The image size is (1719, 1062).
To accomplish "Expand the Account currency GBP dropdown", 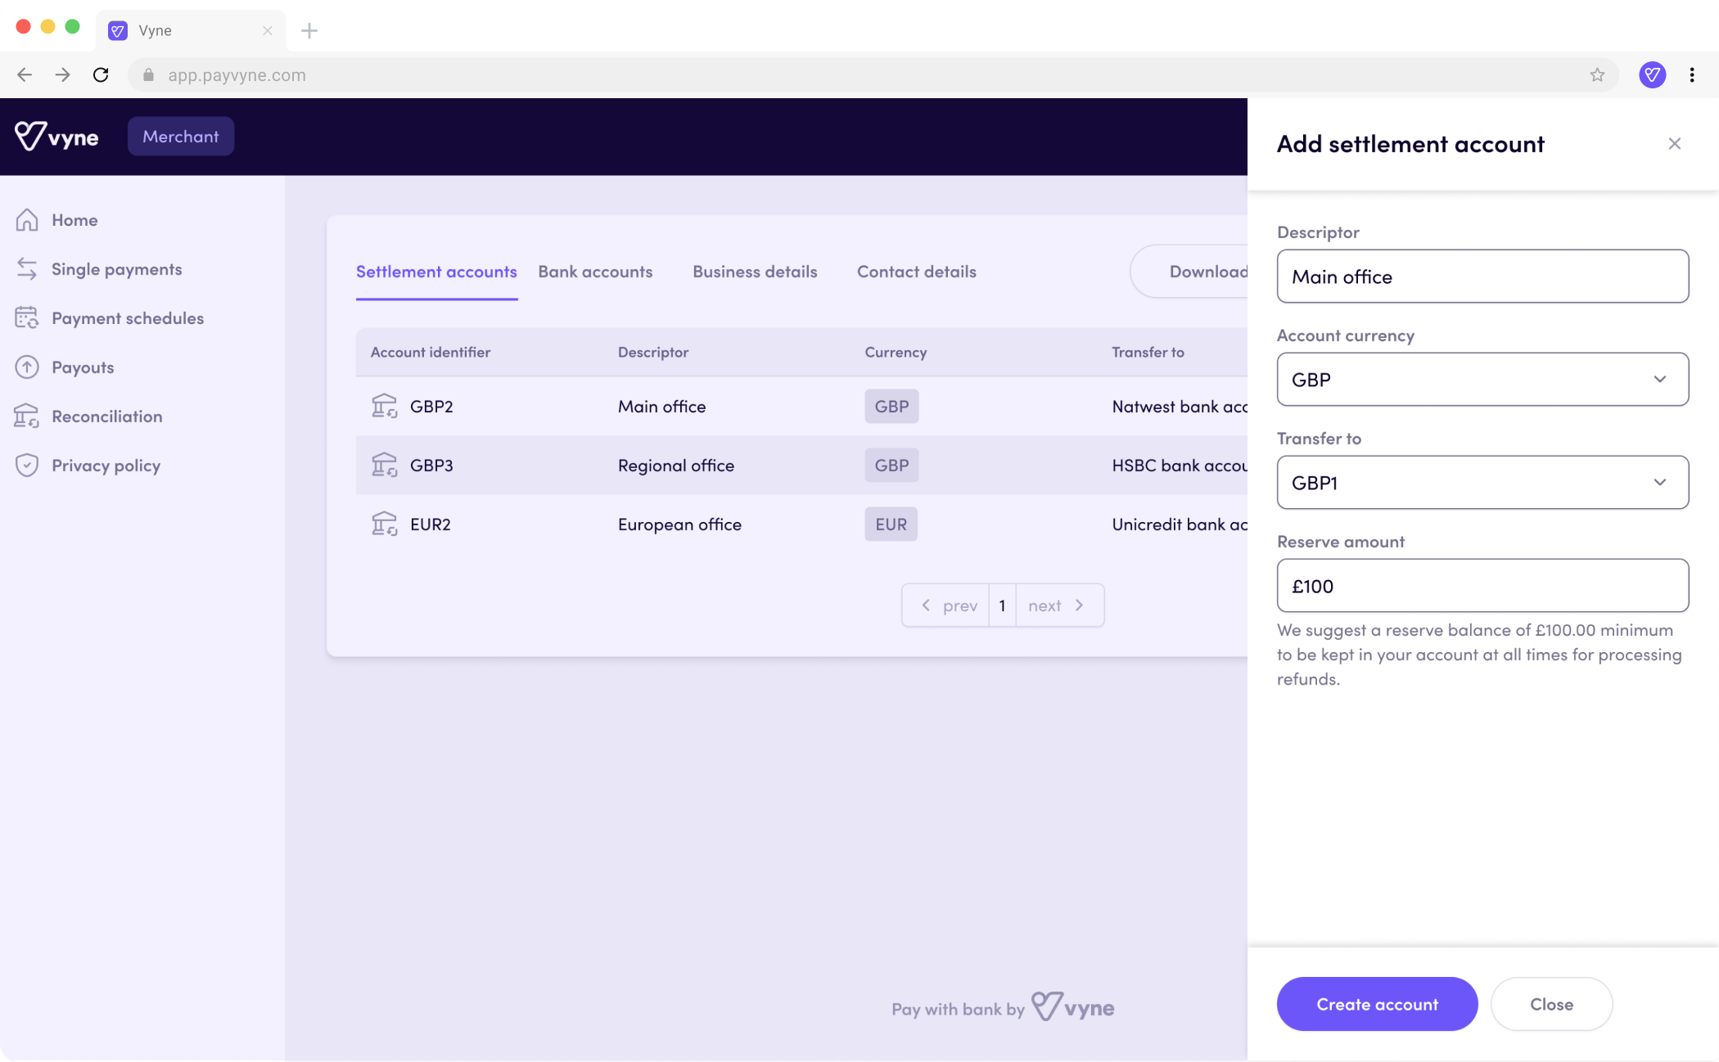I will pyautogui.click(x=1482, y=379).
